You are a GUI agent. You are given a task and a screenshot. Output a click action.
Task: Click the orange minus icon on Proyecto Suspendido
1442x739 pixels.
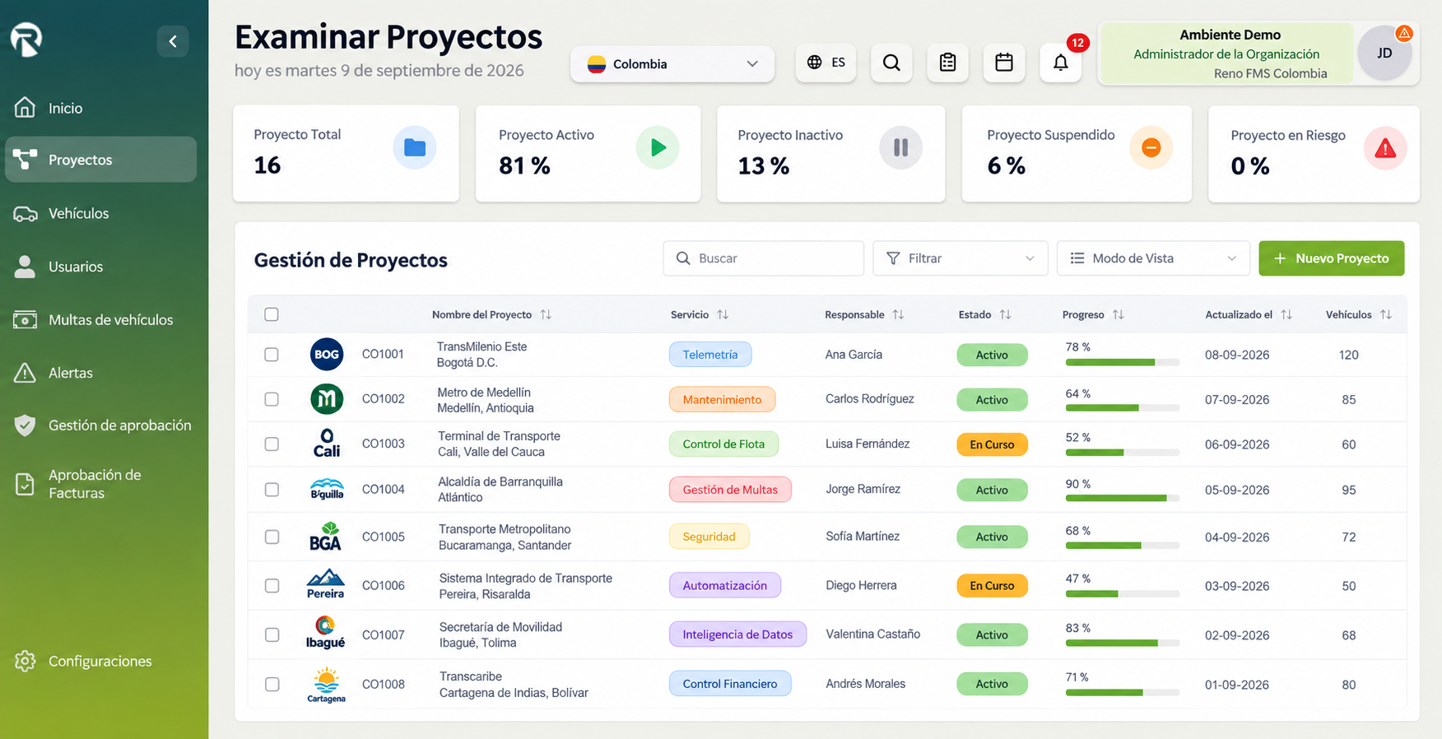pyautogui.click(x=1151, y=147)
